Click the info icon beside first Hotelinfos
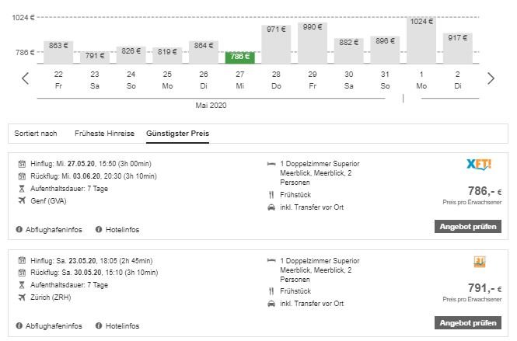The image size is (517, 341). click(x=99, y=229)
